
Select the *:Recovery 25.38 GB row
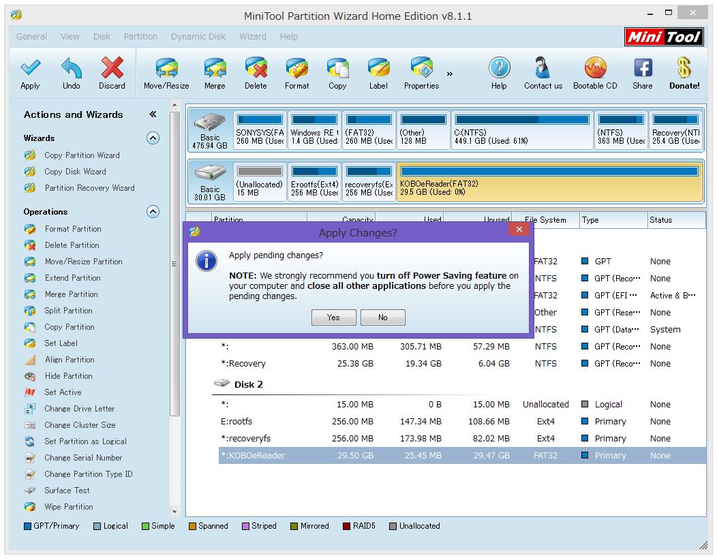coord(462,364)
